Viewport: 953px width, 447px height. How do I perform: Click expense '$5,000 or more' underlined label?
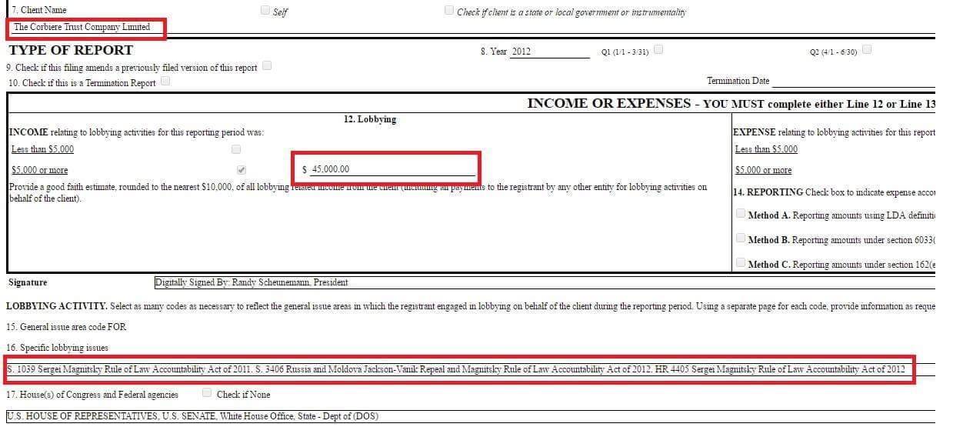point(763,170)
